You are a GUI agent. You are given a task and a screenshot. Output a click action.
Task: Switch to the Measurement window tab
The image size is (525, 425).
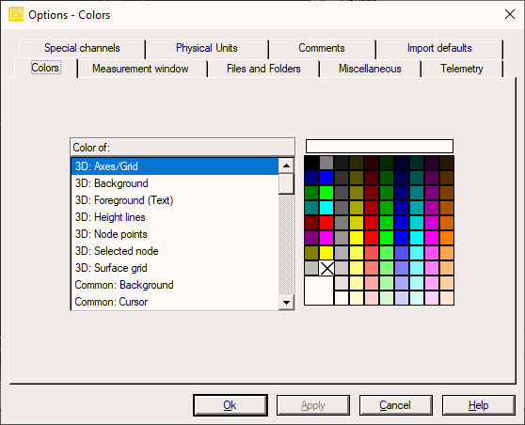click(140, 69)
